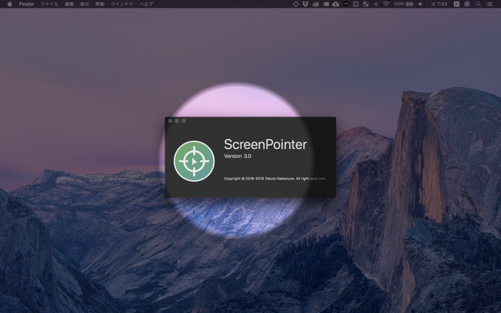This screenshot has width=501, height=313.
Task: Minimize the ScreenPointer about window
Action: point(177,121)
